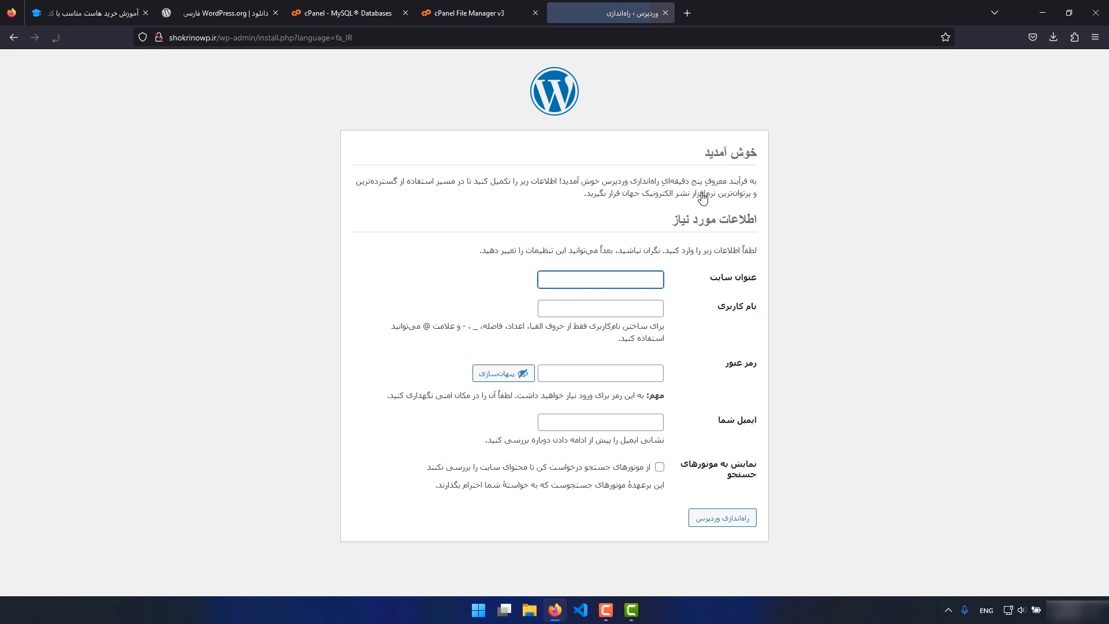Click the نمایش به موتورهای جستجو label
This screenshot has width=1109, height=624.
tap(719, 469)
